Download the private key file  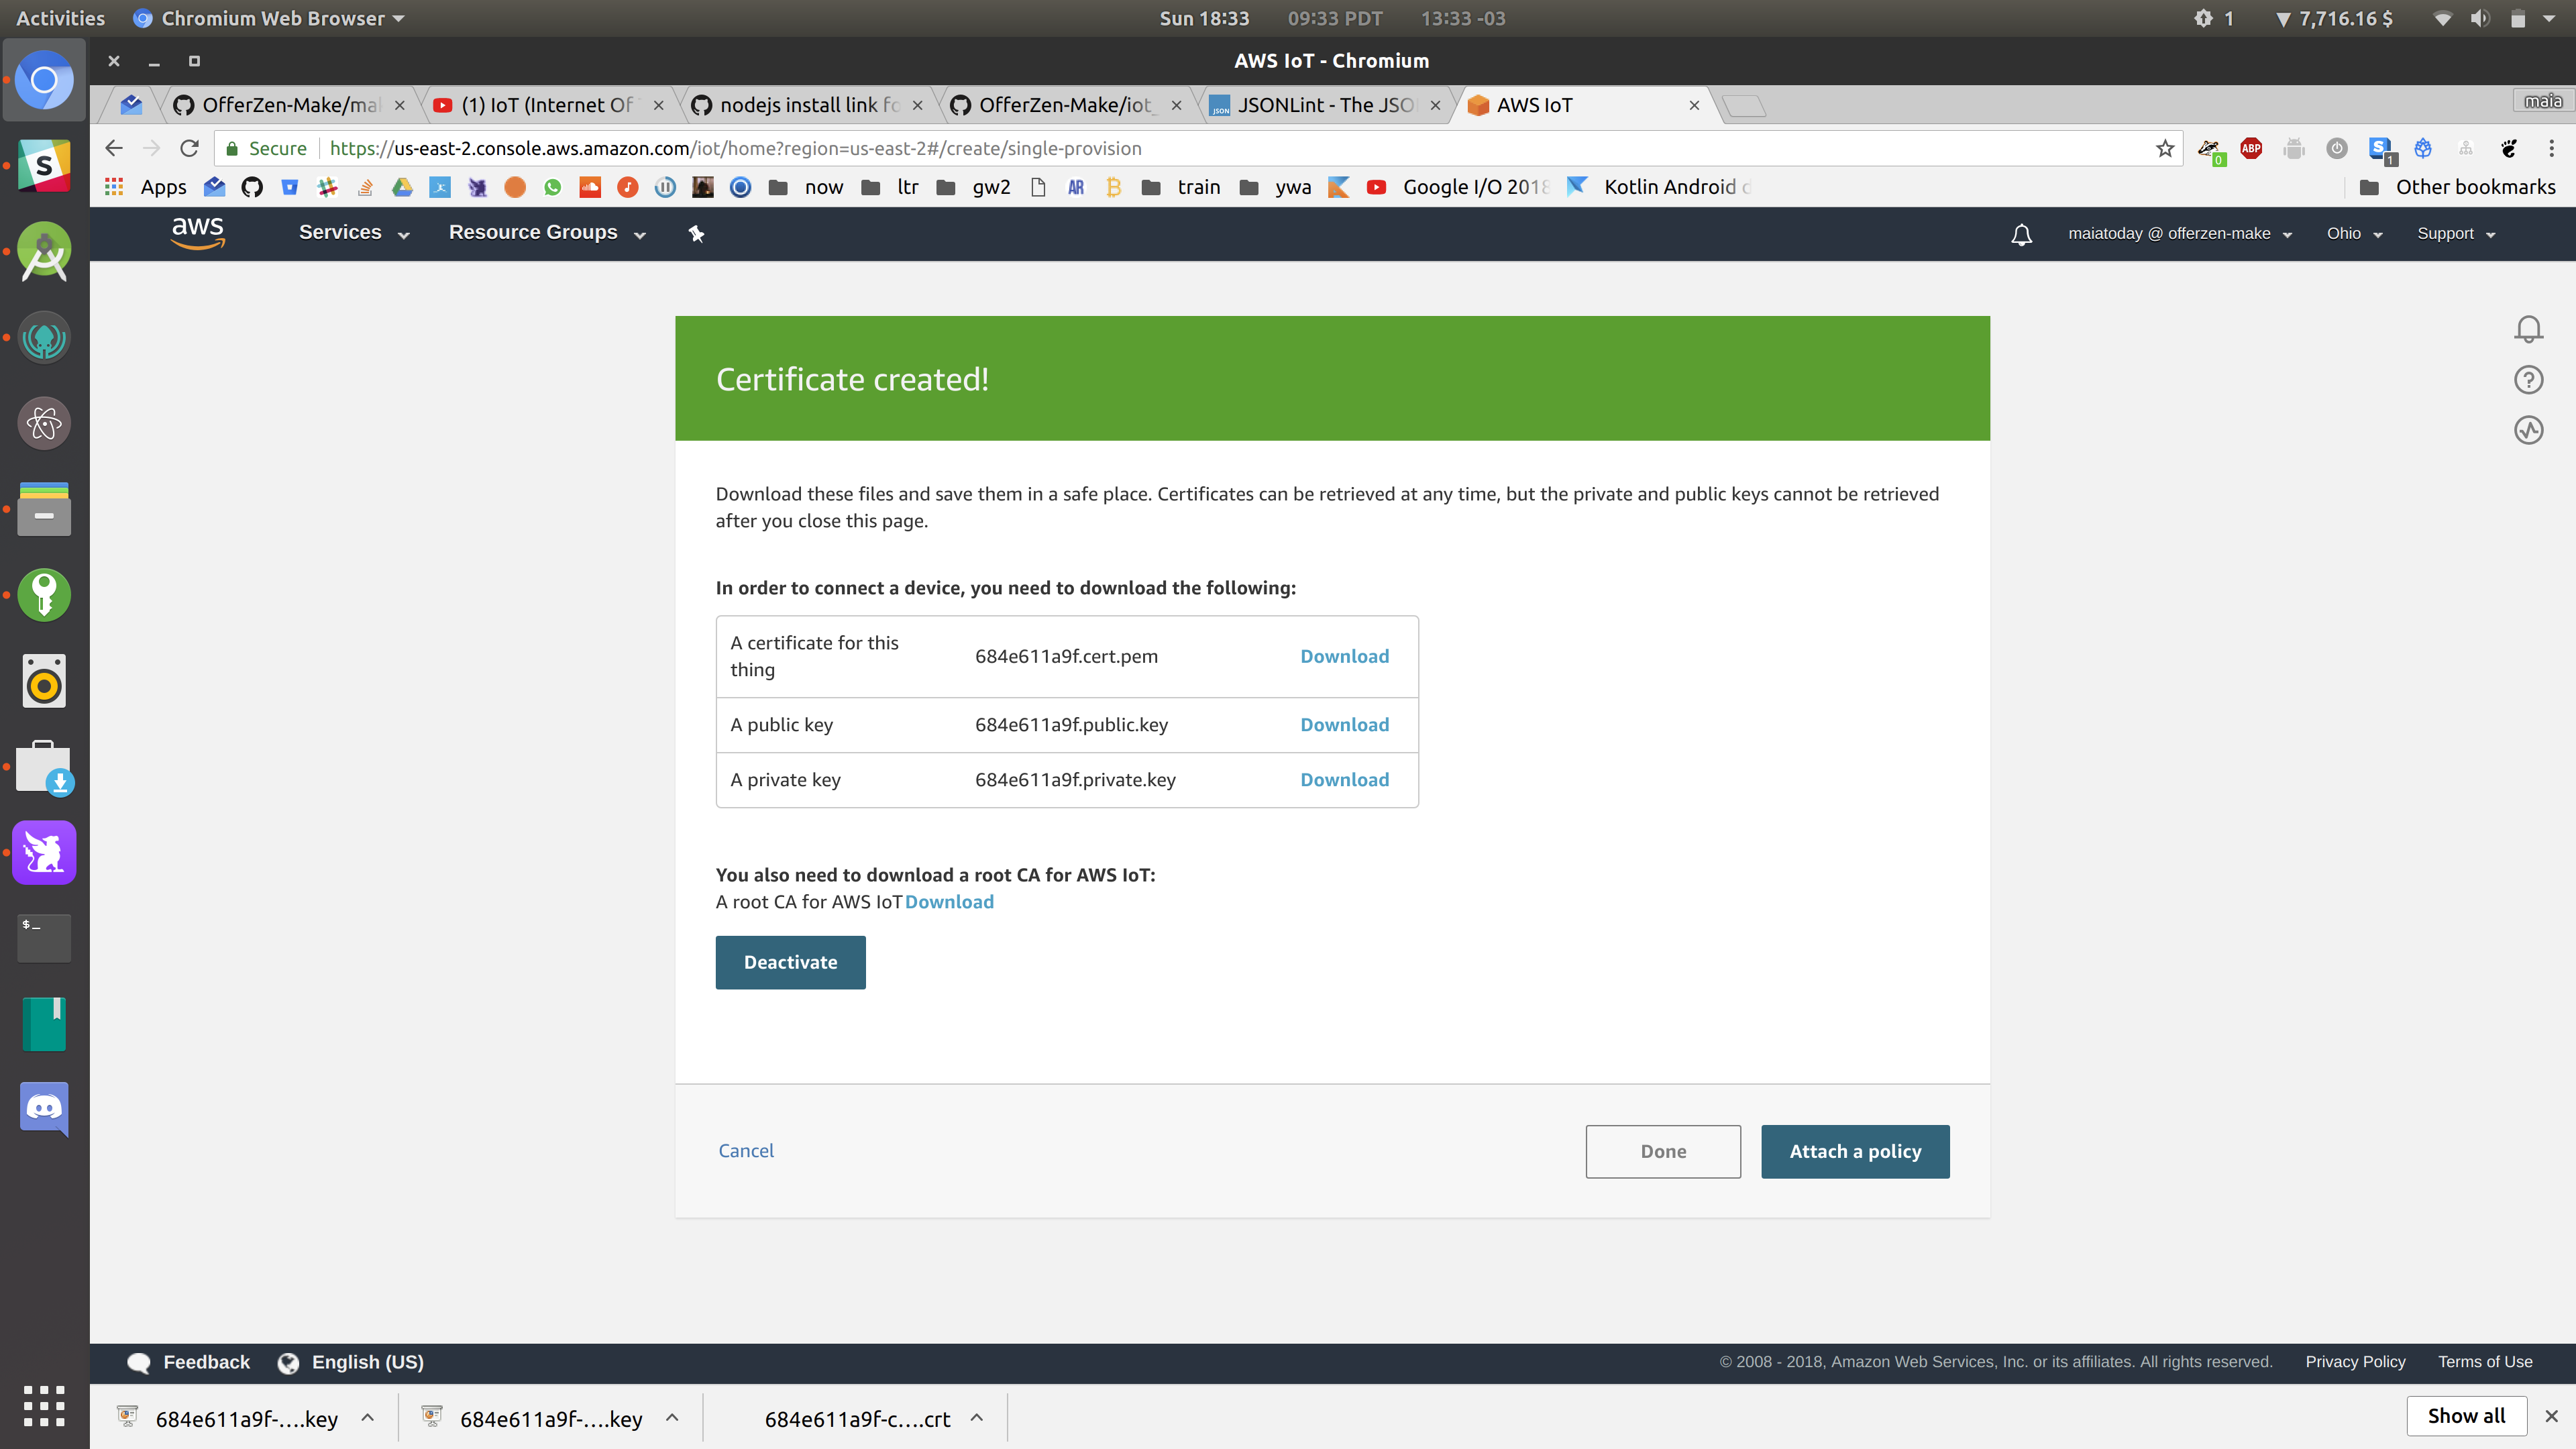coord(1344,780)
